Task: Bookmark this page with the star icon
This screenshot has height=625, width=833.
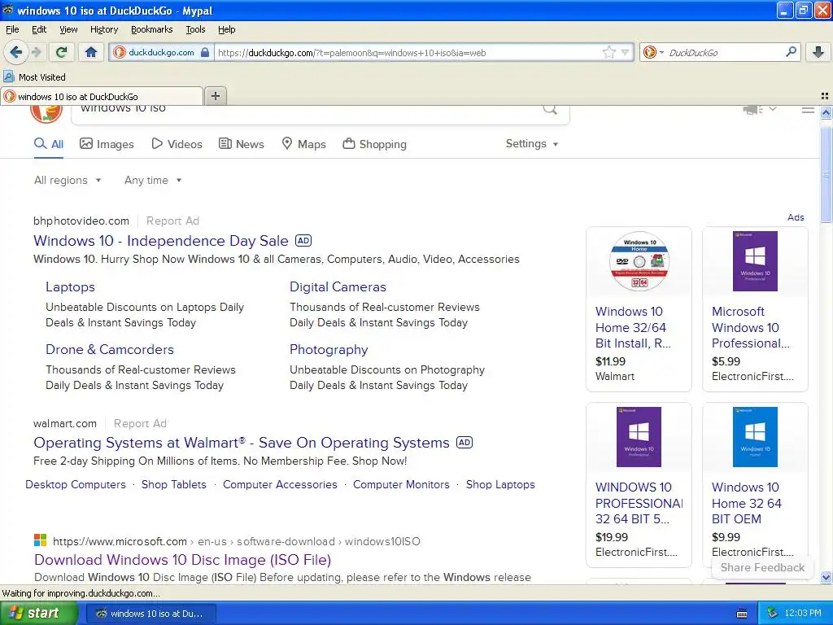Action: tap(608, 52)
